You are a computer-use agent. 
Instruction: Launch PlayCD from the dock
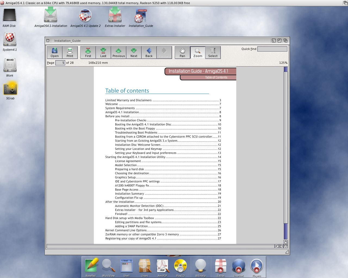point(180,267)
